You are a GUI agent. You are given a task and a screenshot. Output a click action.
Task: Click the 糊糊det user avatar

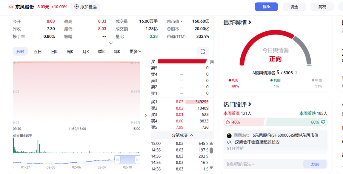point(229,136)
